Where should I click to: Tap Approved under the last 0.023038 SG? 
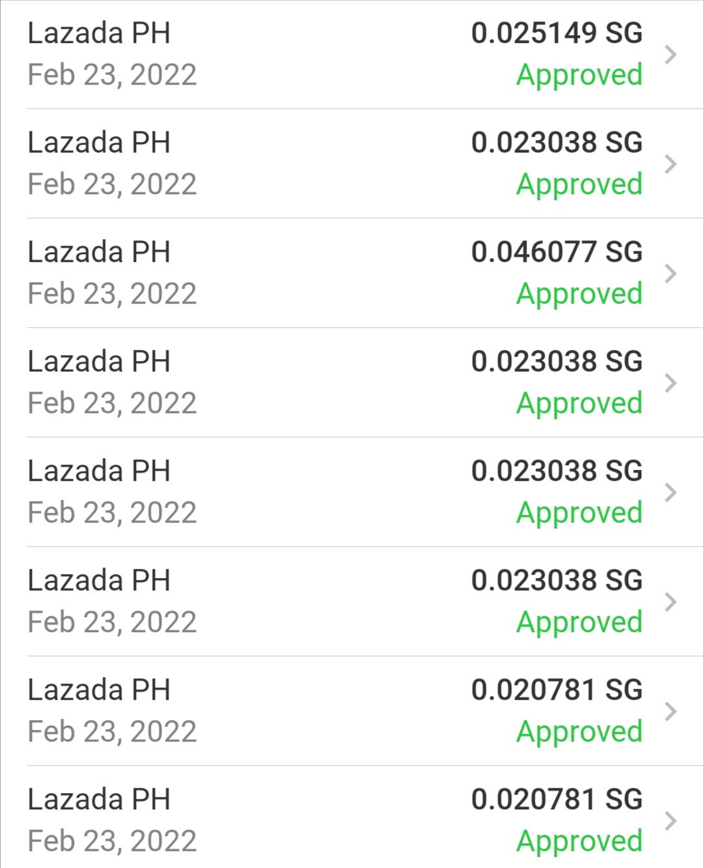[579, 624]
